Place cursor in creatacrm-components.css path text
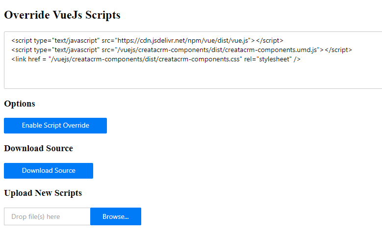This screenshot has height=240, width=382. (x=145, y=59)
